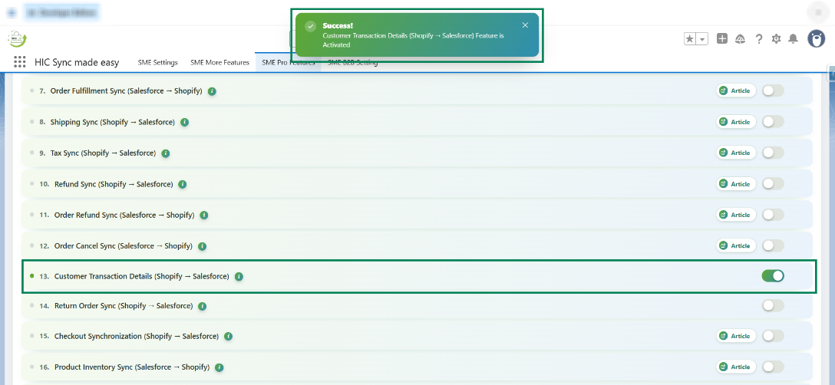Open Article for Checkout Synchronization

pyautogui.click(x=736, y=336)
